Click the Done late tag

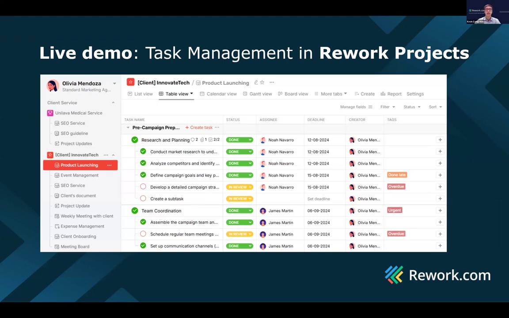point(397,175)
